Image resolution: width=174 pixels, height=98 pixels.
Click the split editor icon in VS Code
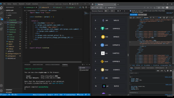(x=86, y=7)
